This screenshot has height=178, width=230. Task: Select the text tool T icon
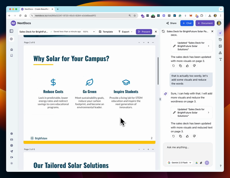[x=220, y=59]
